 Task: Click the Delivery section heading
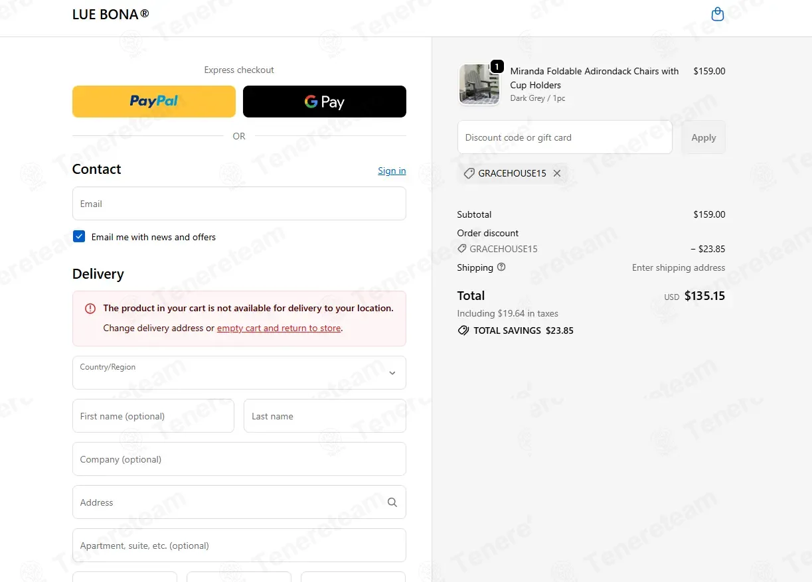point(98,274)
